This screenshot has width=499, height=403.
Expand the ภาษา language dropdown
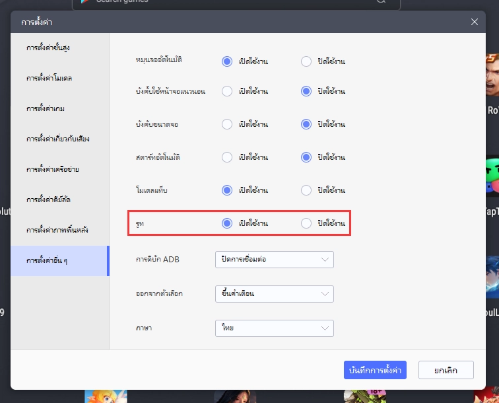(274, 328)
